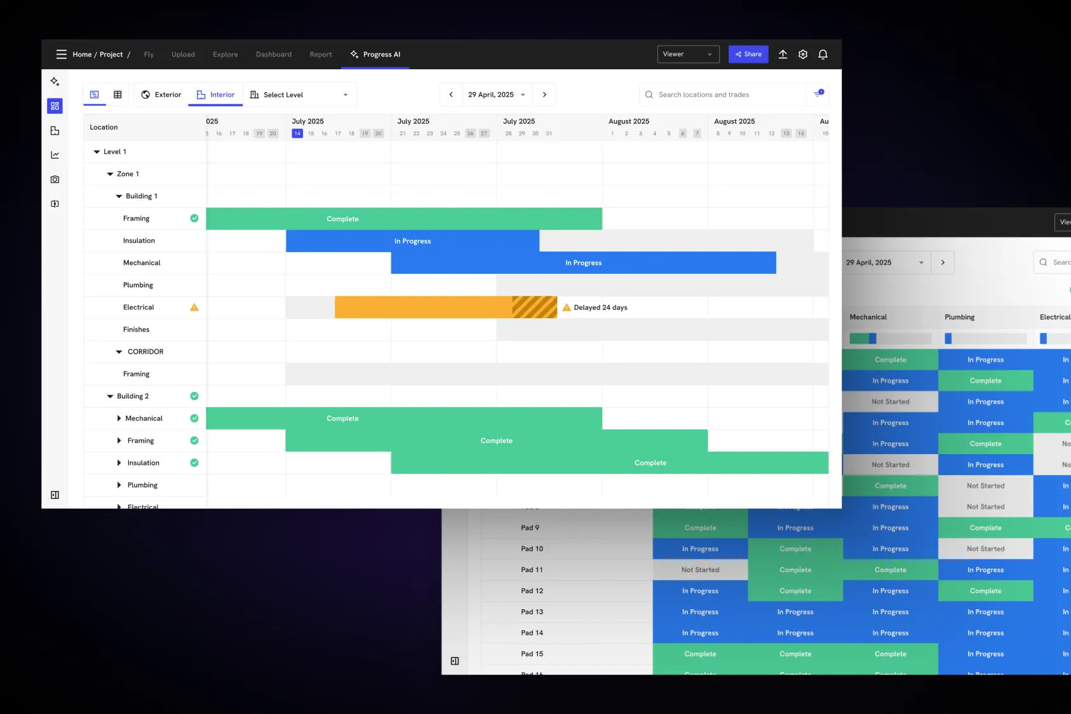Open the Fly tab
The height and width of the screenshot is (714, 1071).
[x=149, y=55]
